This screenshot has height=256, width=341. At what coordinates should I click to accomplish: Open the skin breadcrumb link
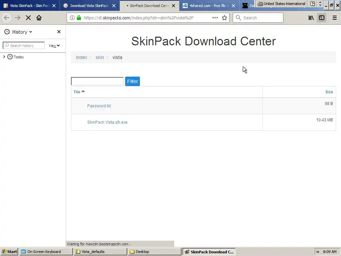click(100, 57)
